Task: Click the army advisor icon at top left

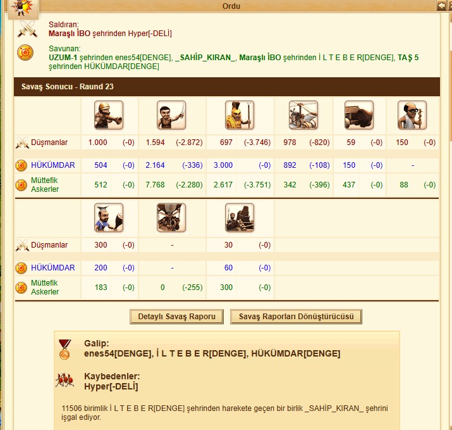Action: 23,9
